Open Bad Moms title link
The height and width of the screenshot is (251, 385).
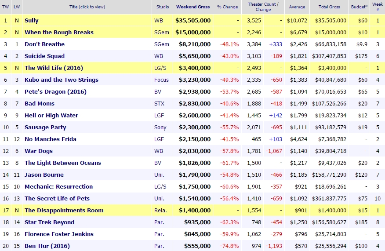pos(39,103)
